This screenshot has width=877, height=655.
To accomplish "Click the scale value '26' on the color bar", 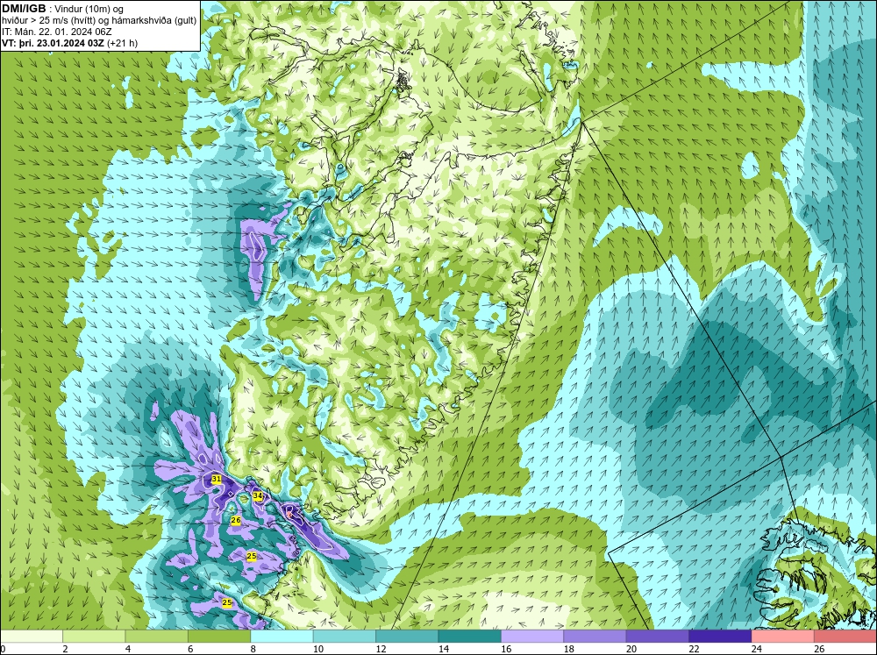I will click(x=819, y=649).
